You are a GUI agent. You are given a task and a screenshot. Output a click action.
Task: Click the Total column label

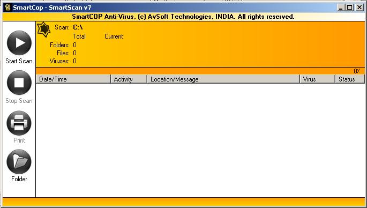tap(79, 36)
